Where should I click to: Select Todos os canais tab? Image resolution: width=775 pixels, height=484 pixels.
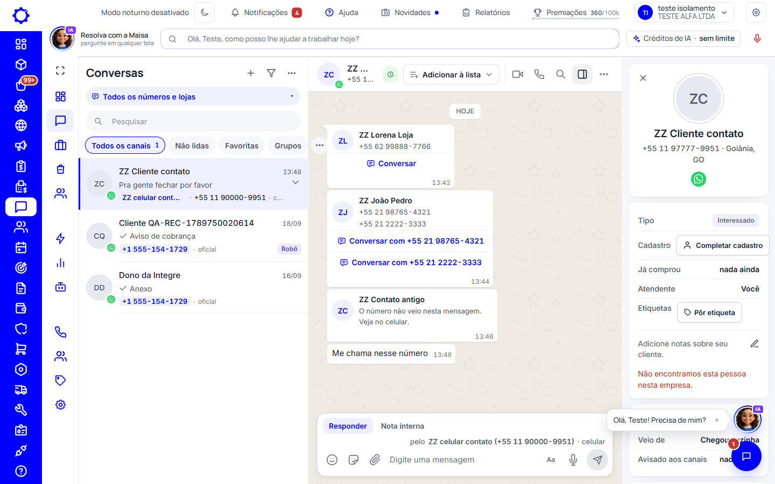tap(125, 146)
